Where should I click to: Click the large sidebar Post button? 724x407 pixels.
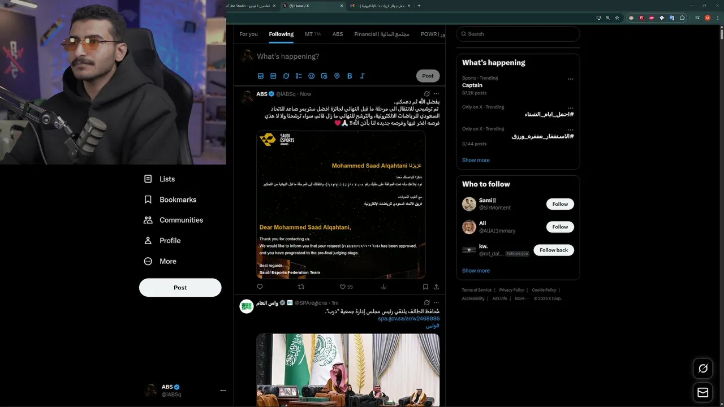[x=180, y=287]
